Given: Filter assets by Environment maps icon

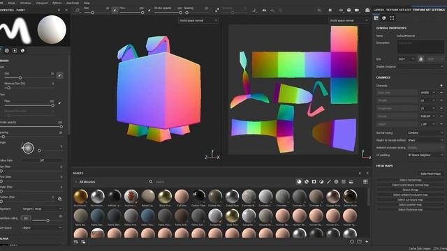Looking at the screenshot, I should (x=351, y=181).
